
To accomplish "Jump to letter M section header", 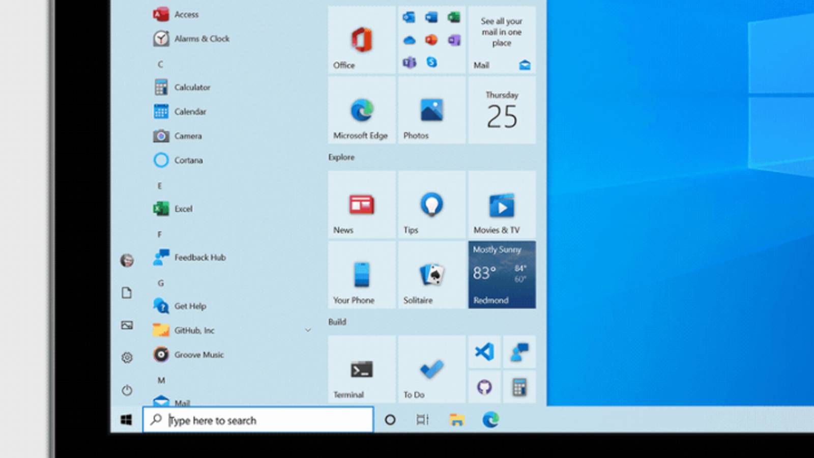I will 161,380.
